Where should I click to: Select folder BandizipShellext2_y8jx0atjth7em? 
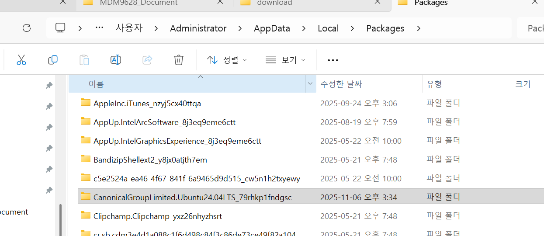point(150,160)
